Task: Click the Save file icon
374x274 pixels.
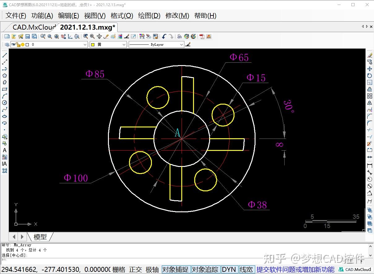Action: (x=28, y=36)
